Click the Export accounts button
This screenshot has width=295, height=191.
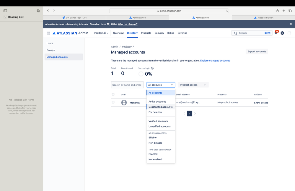[257, 51]
